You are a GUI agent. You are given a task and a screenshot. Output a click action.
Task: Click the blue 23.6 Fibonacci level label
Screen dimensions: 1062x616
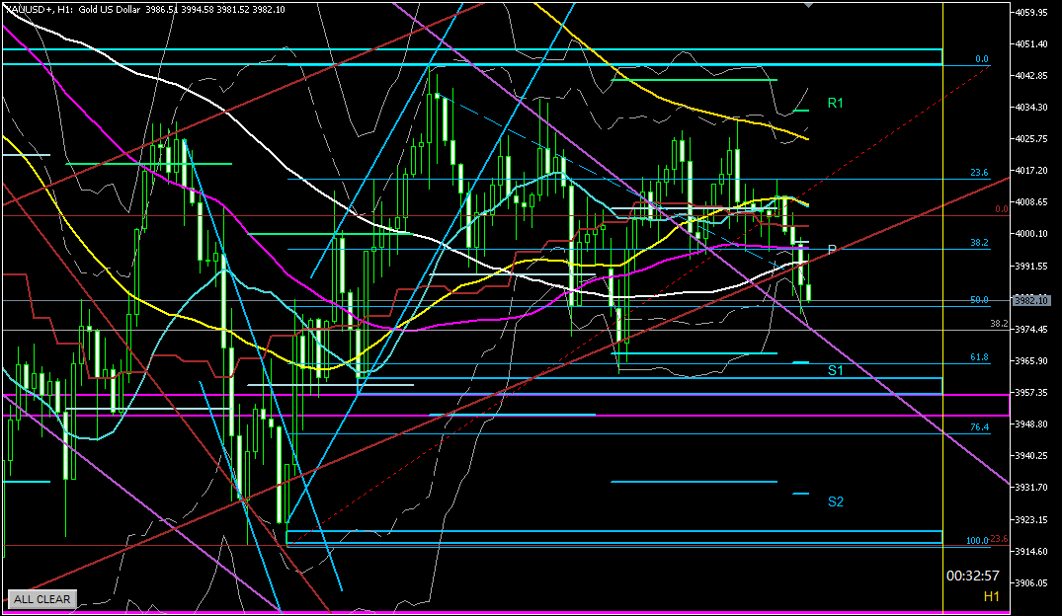click(x=978, y=173)
